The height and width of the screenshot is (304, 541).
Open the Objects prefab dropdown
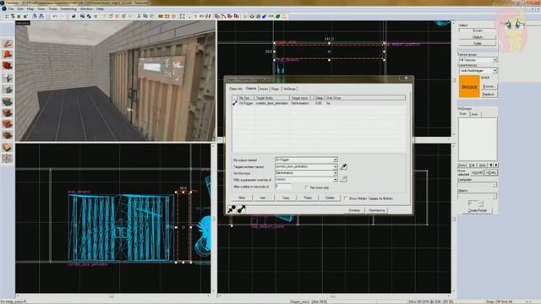point(477,196)
